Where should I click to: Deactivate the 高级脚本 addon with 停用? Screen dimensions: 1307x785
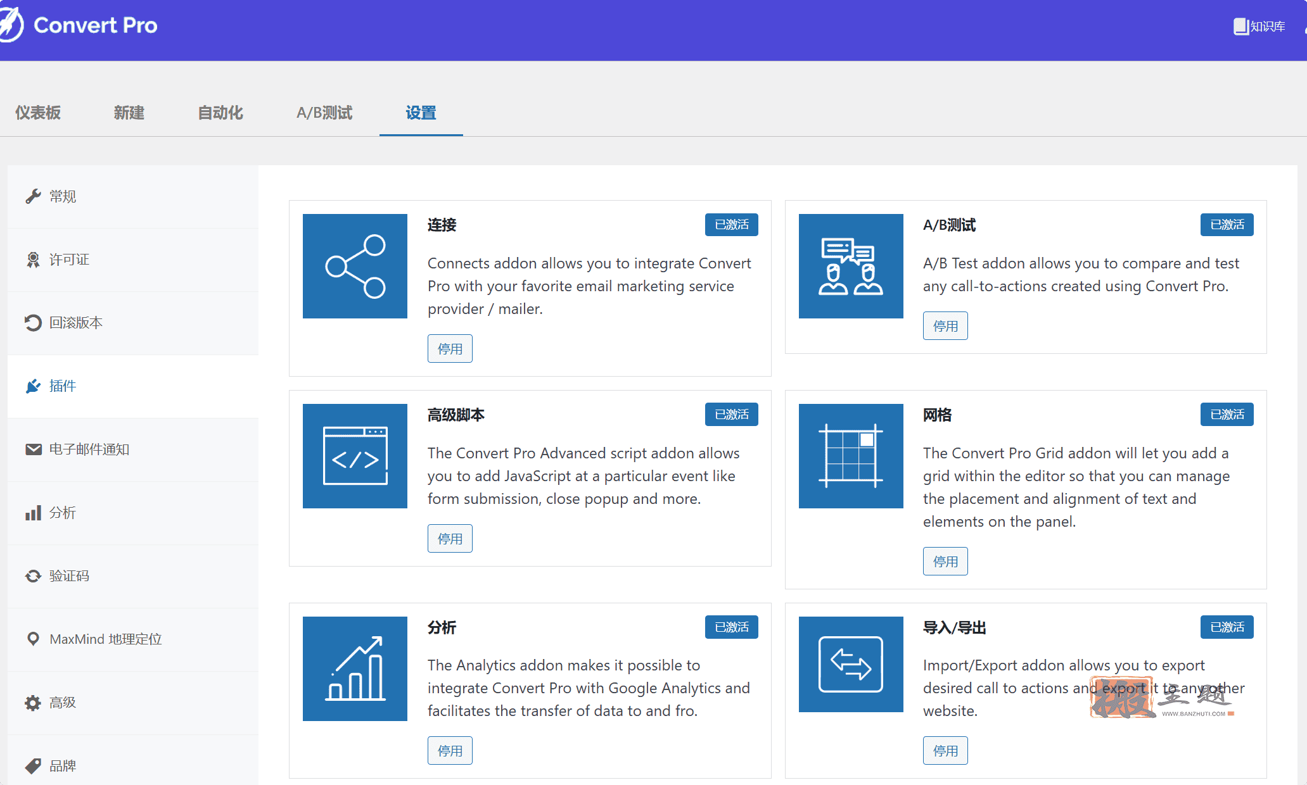click(450, 538)
